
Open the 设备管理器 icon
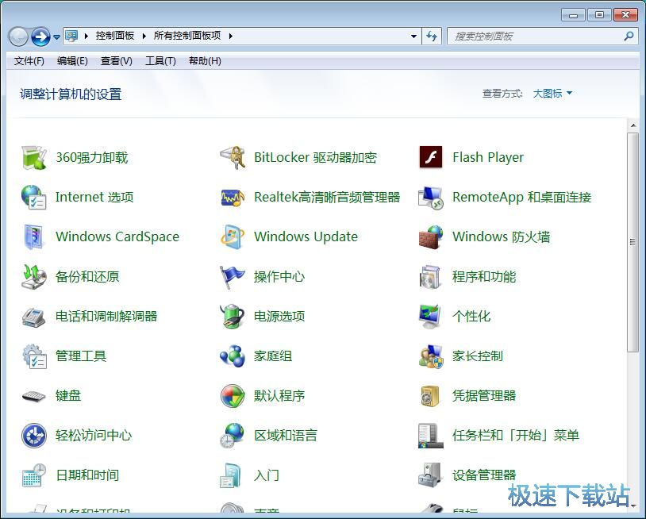tap(431, 475)
